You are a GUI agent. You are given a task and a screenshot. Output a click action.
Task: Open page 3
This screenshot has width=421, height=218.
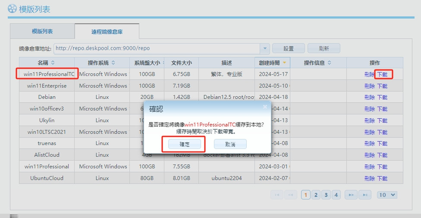[x=326, y=195]
